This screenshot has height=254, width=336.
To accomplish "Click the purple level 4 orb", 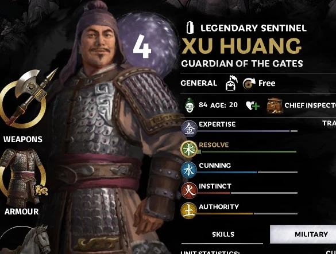I will pos(148,45).
